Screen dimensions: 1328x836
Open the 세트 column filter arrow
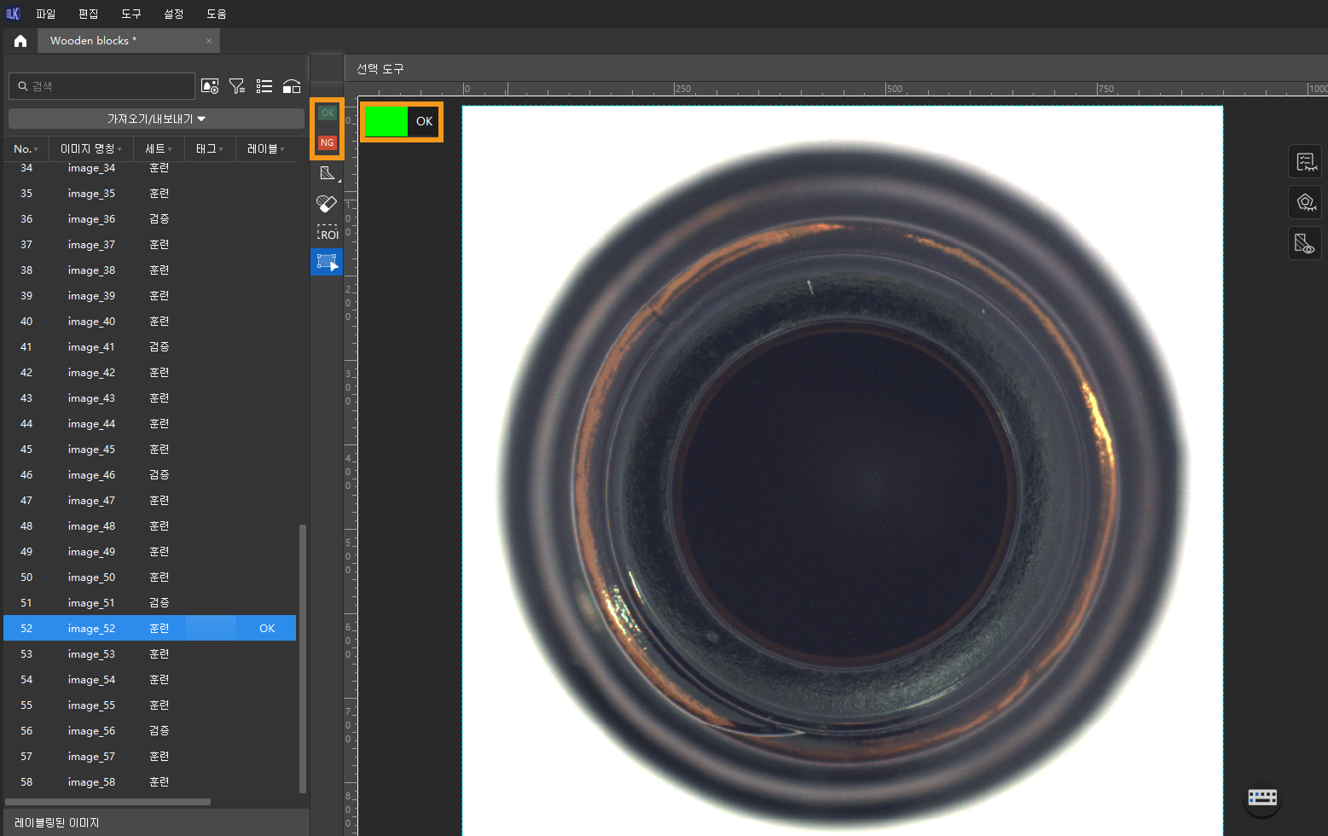(170, 149)
